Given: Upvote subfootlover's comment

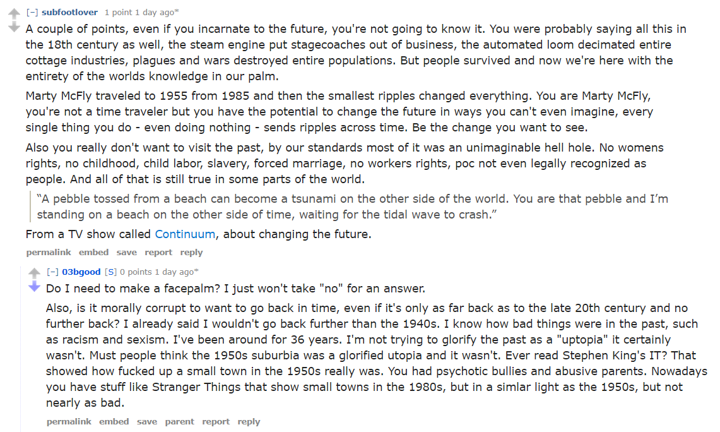Looking at the screenshot, I should pyautogui.click(x=15, y=13).
